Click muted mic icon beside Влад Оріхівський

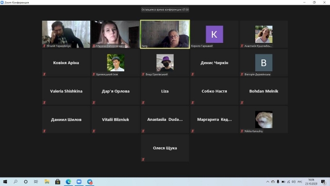pyautogui.click(x=143, y=74)
